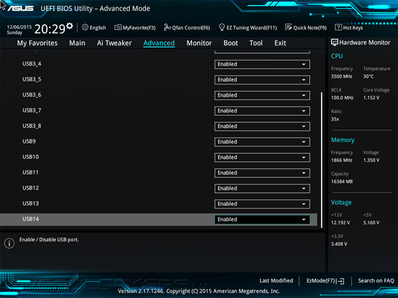Open USB3_4 Enabled dropdown
The width and height of the screenshot is (398, 298).
[x=262, y=65]
